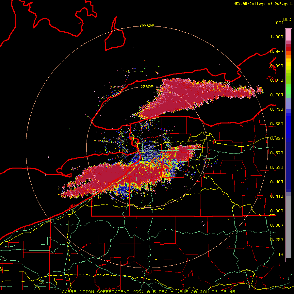Select the 0.840 scale value
This screenshot has height=294, width=294.
(277, 80)
